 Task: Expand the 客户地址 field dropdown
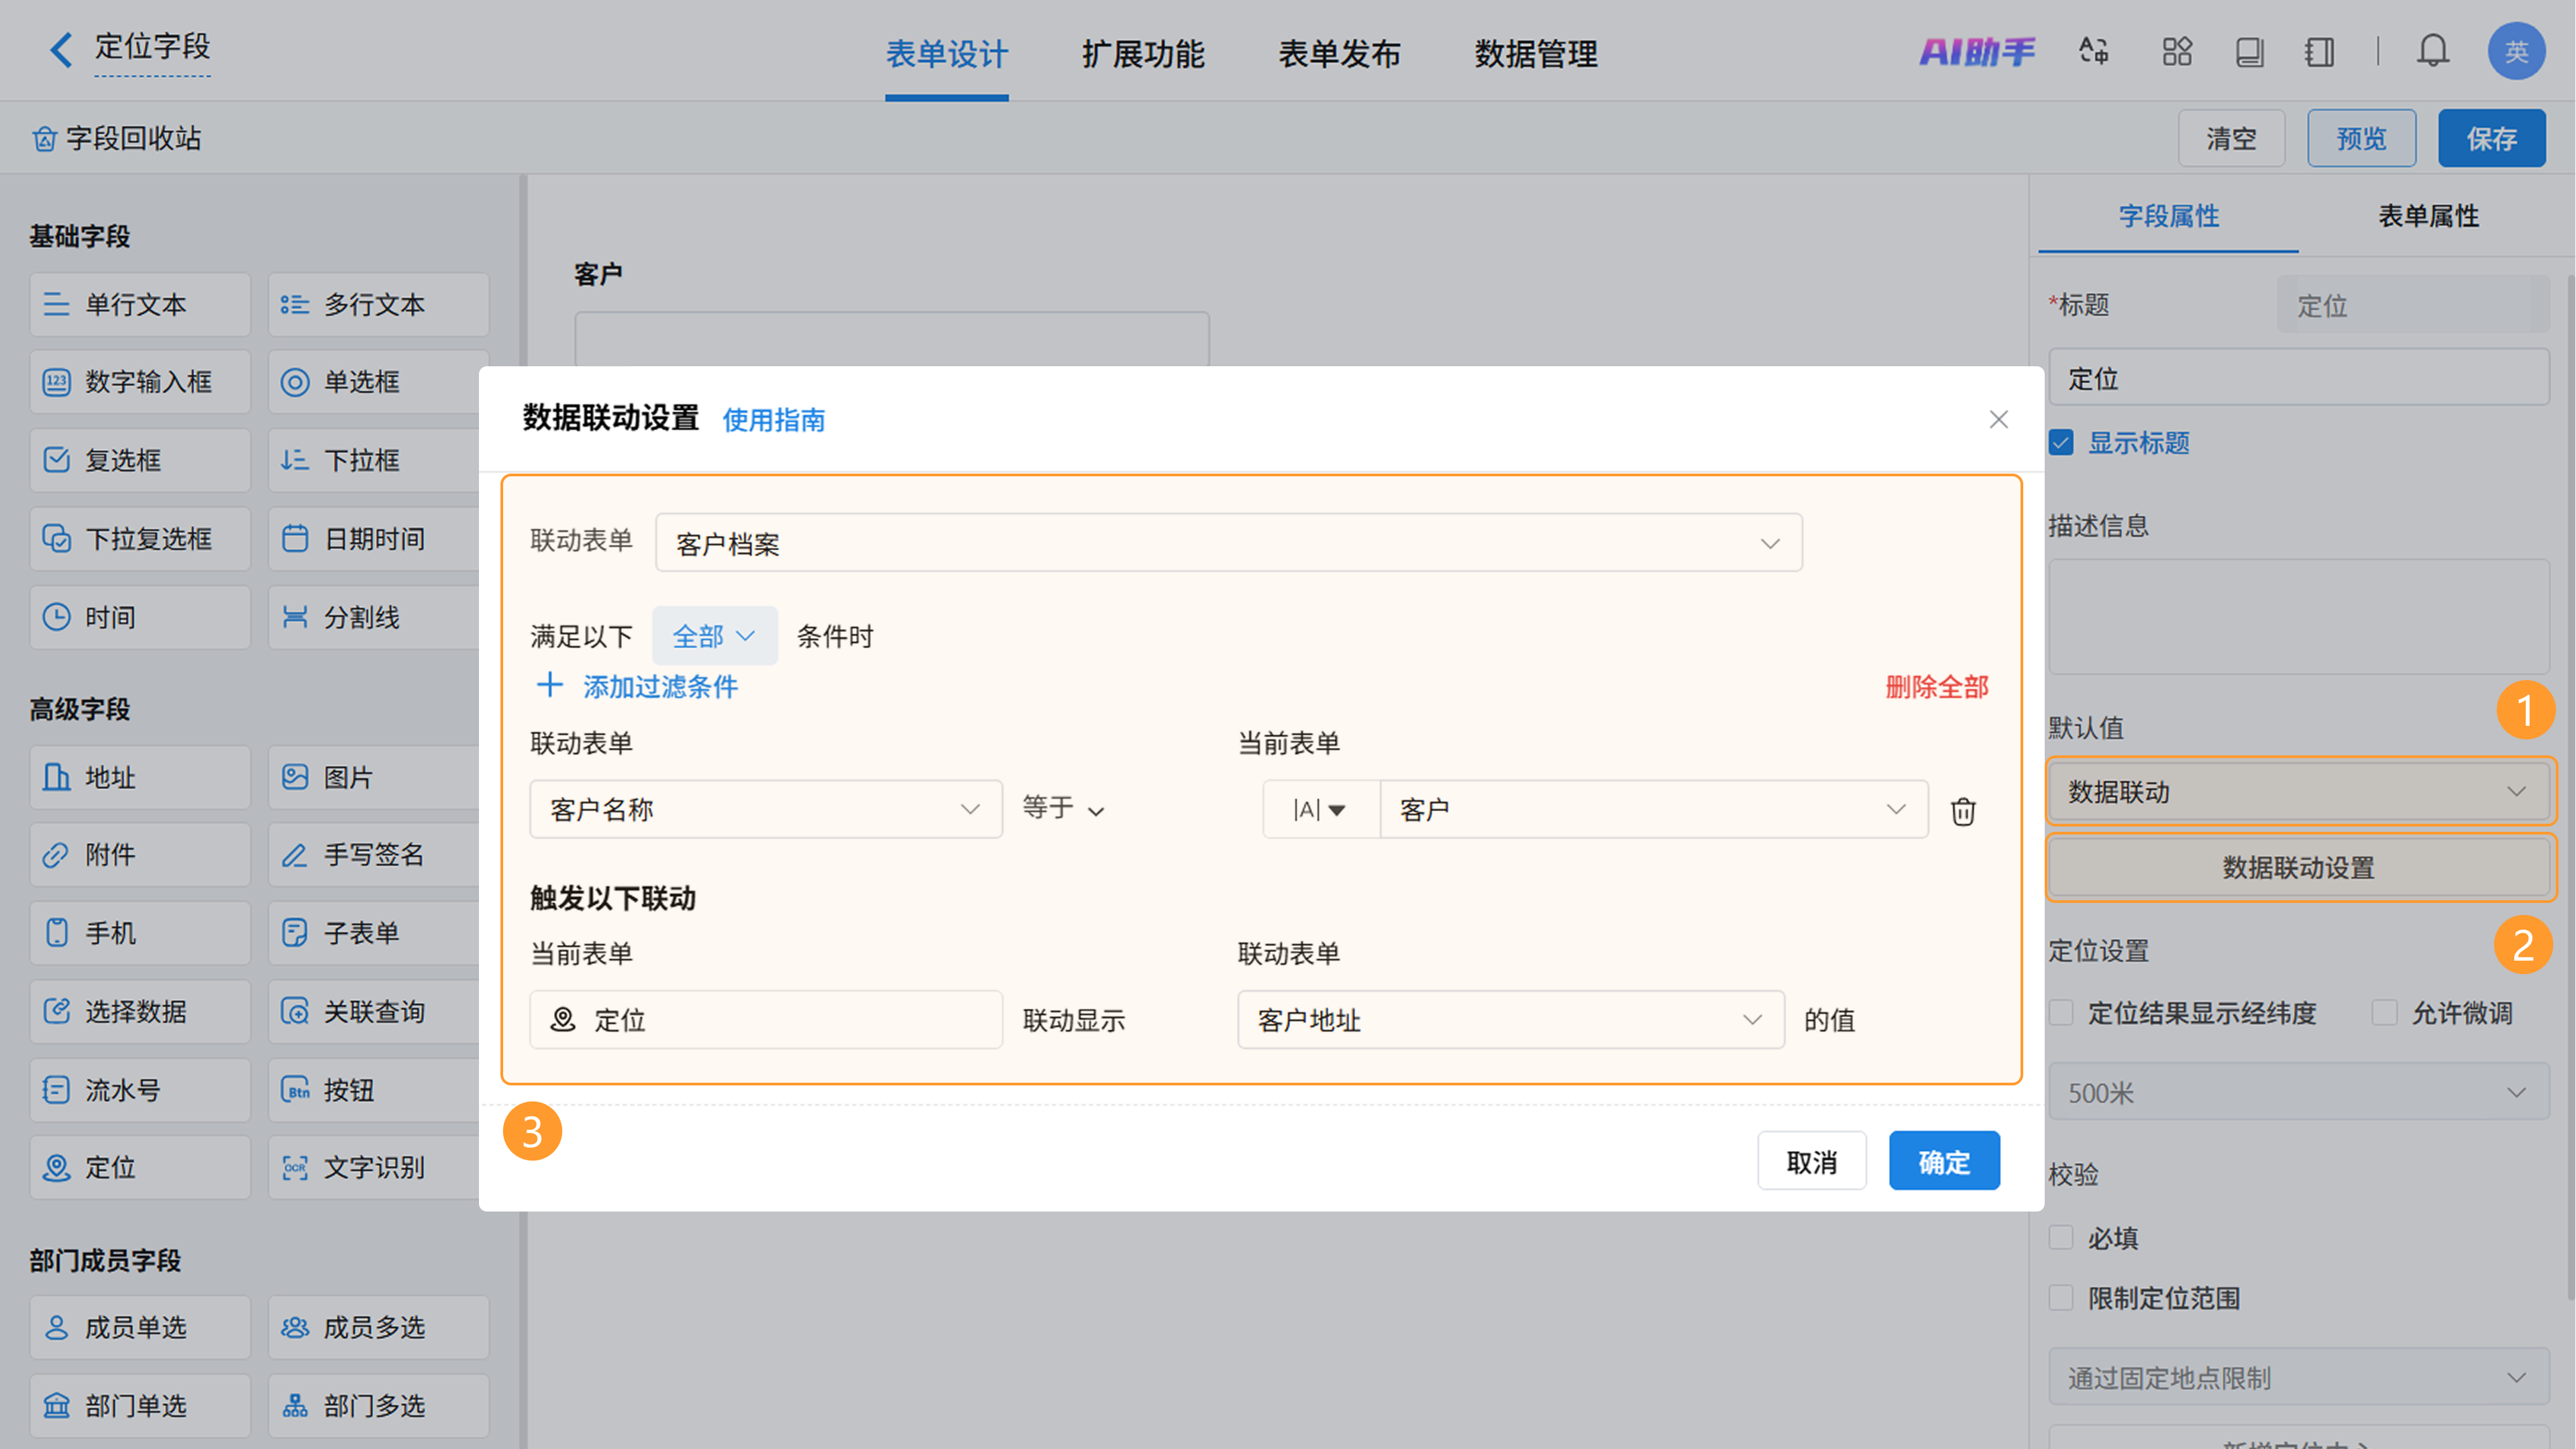point(1510,1020)
